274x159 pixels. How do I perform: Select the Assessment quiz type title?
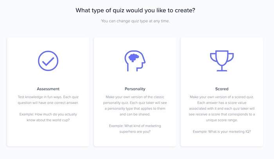[x=48, y=89]
